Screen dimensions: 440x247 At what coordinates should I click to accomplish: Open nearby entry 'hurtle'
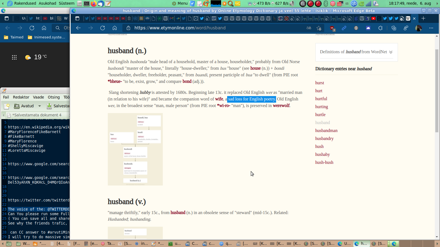(x=320, y=115)
